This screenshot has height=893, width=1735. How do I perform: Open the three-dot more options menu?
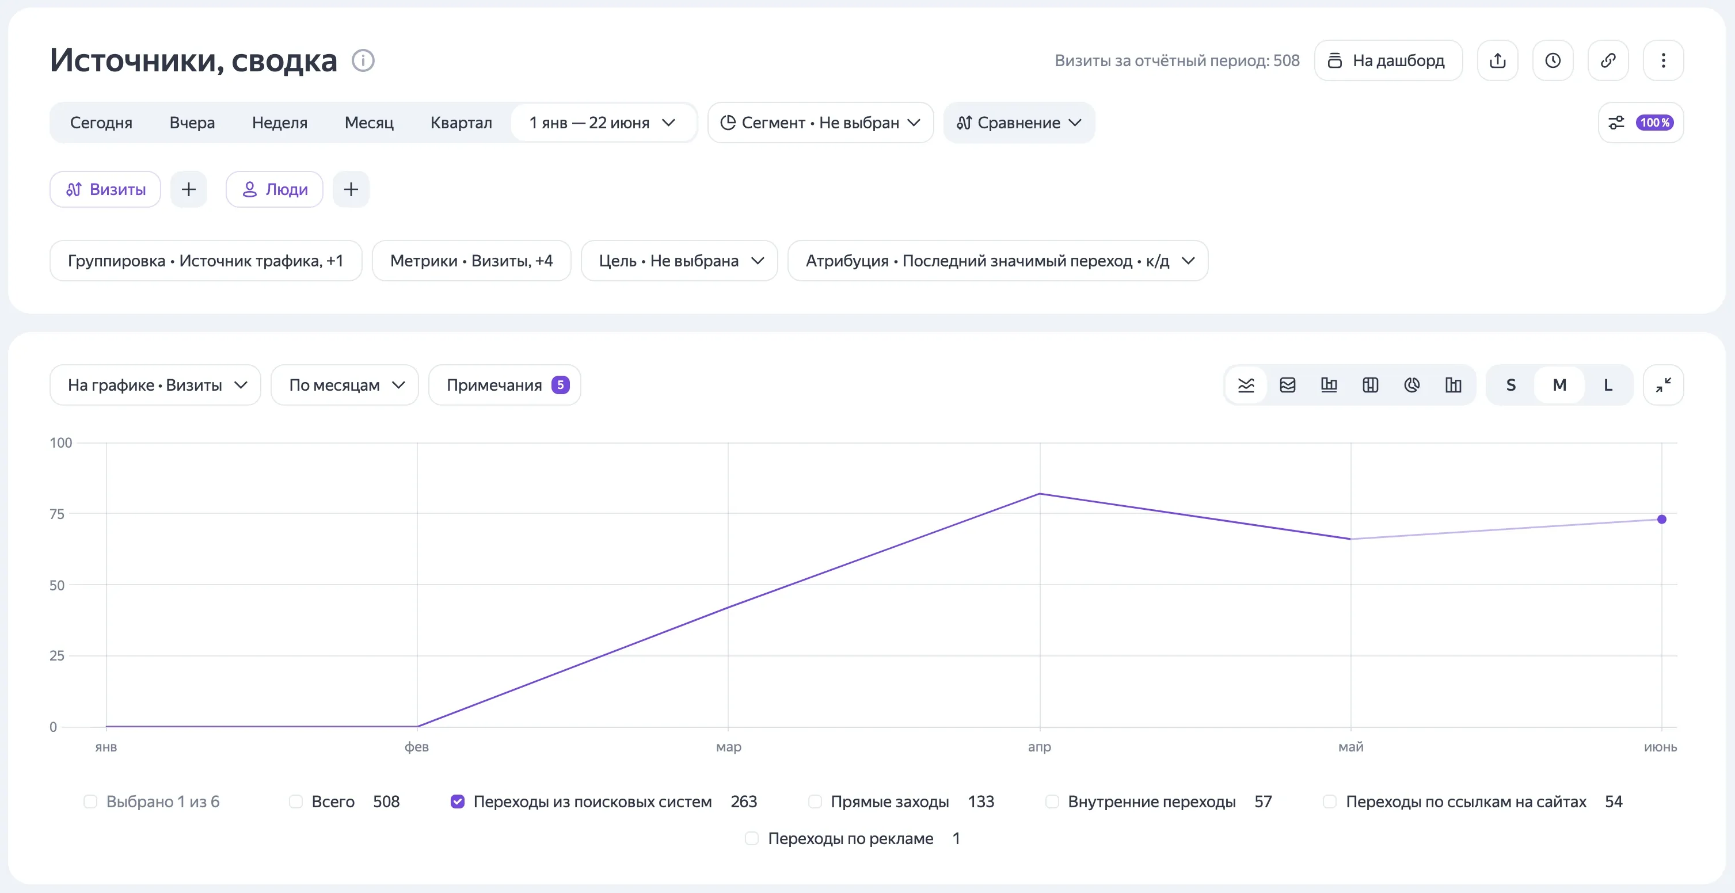pyautogui.click(x=1663, y=60)
